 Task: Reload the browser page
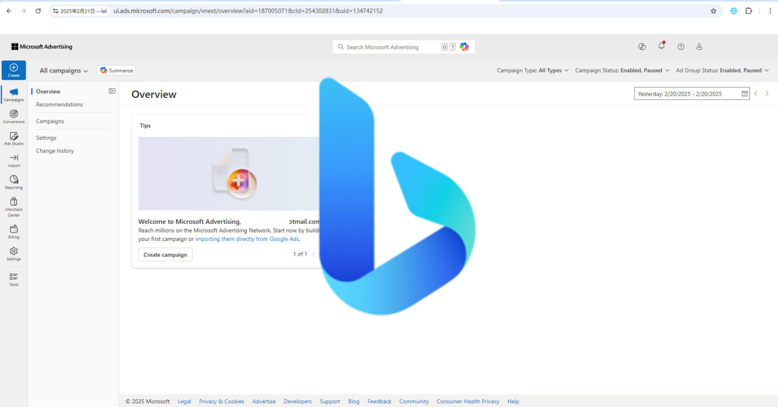(x=38, y=11)
